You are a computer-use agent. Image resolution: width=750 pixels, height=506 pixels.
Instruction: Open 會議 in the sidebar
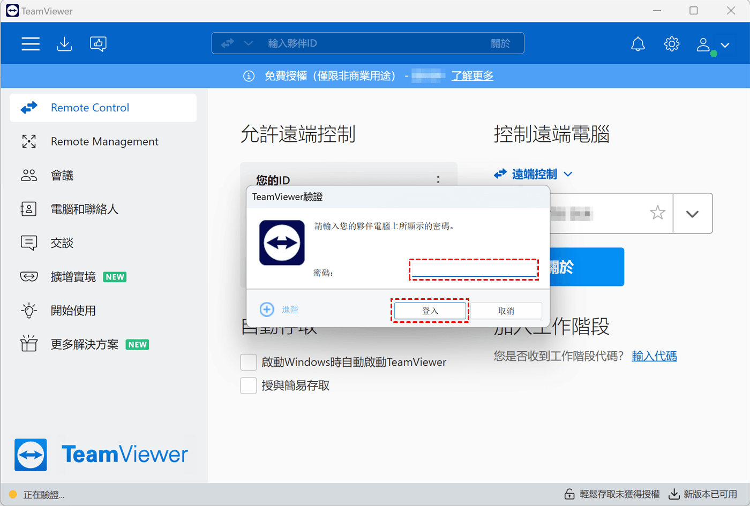(x=103, y=175)
